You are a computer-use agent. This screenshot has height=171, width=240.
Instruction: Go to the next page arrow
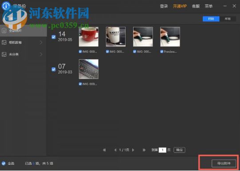pyautogui.click(x=133, y=150)
